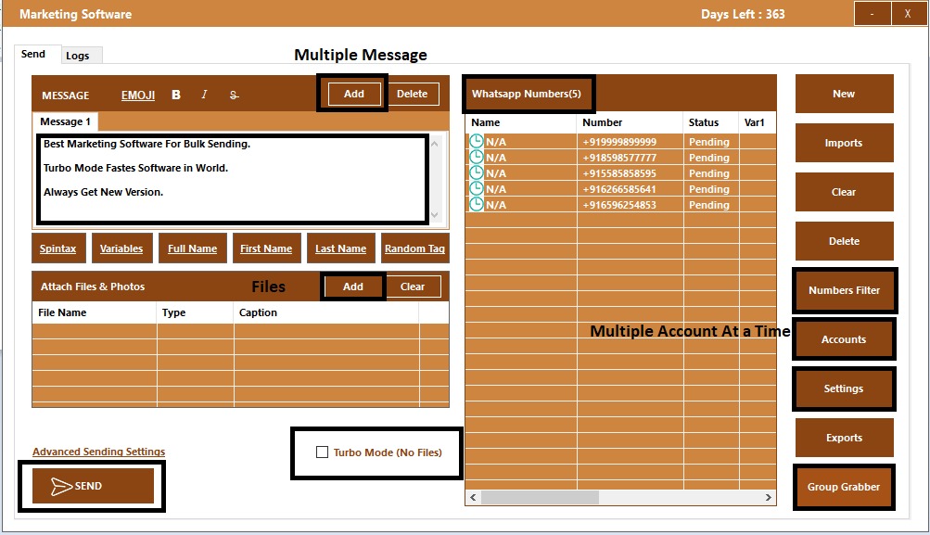Apply italic formatting with the I icon

pos(202,94)
